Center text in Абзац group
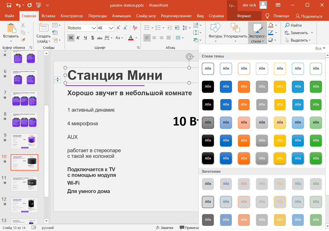 (154, 38)
